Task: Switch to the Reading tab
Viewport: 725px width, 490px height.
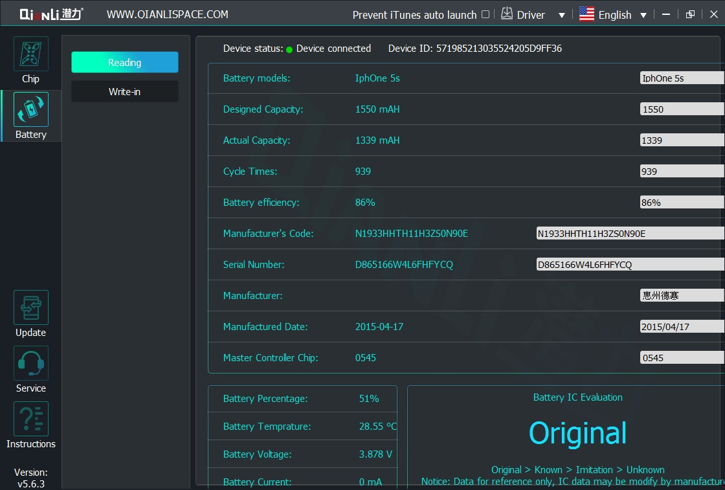Action: coord(125,62)
